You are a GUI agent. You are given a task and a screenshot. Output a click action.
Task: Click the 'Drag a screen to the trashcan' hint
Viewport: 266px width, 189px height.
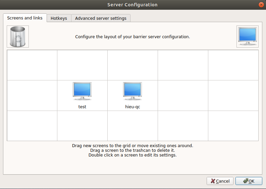point(132,150)
